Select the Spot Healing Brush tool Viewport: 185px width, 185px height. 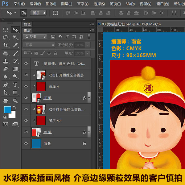6,54
